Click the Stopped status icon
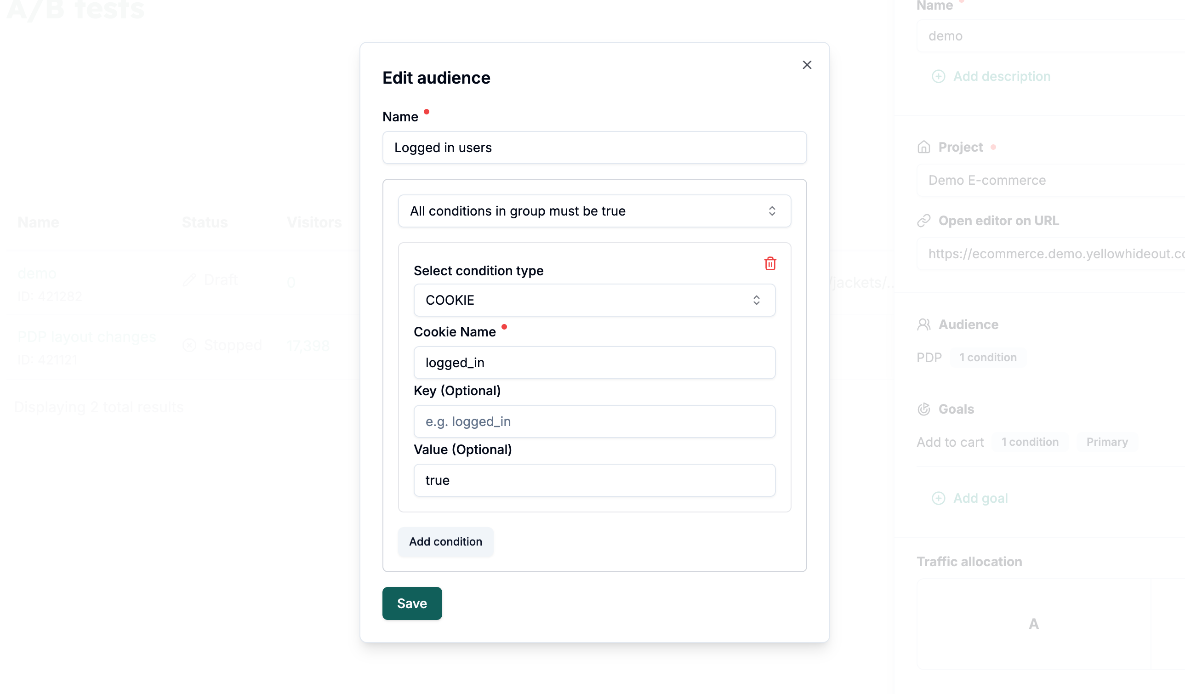1185x694 pixels. pos(189,345)
